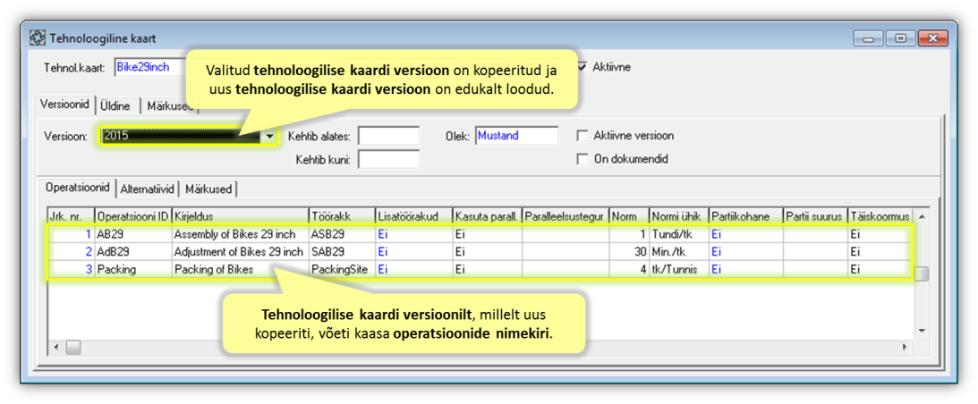Click the Adjustment of Bikes 29 inch cell
Viewport: 978px width, 404px height.
(x=240, y=252)
